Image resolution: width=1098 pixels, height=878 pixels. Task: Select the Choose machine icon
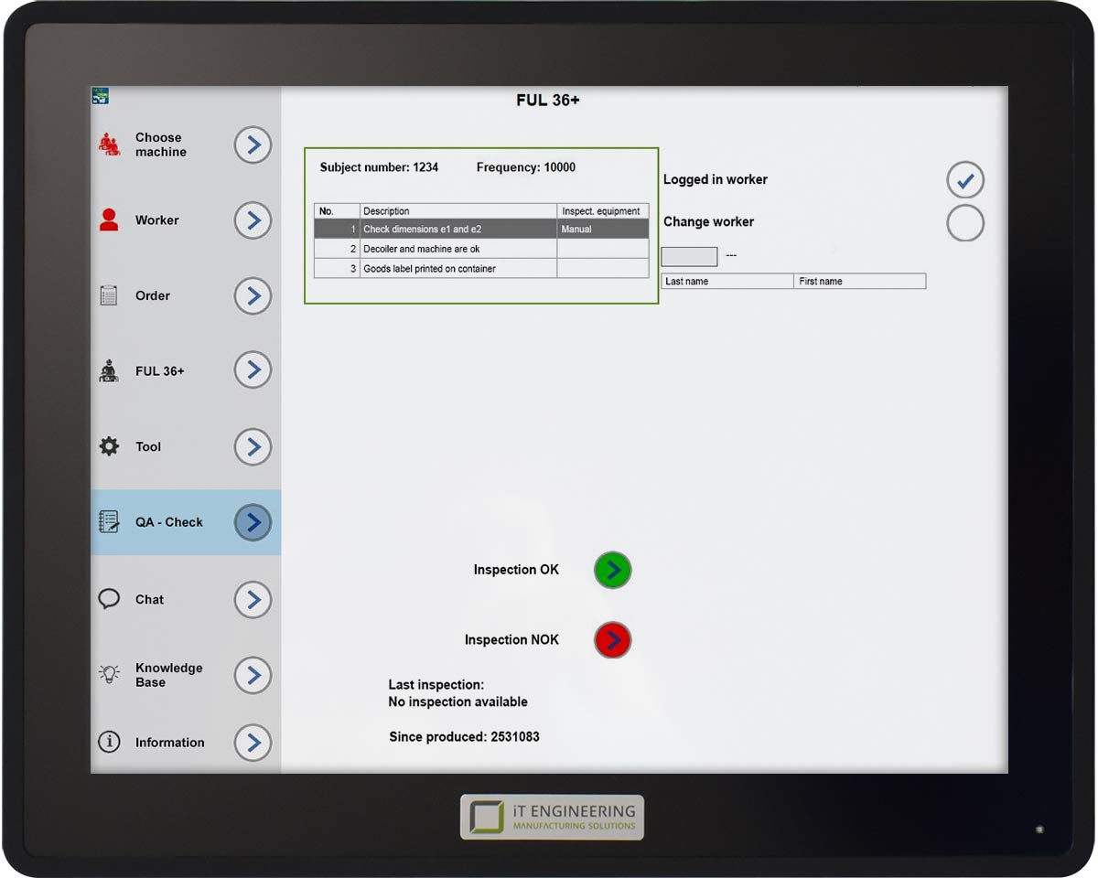click(x=108, y=144)
